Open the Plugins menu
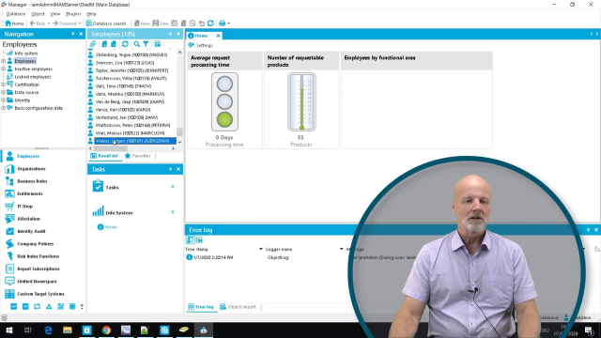 coord(73,14)
